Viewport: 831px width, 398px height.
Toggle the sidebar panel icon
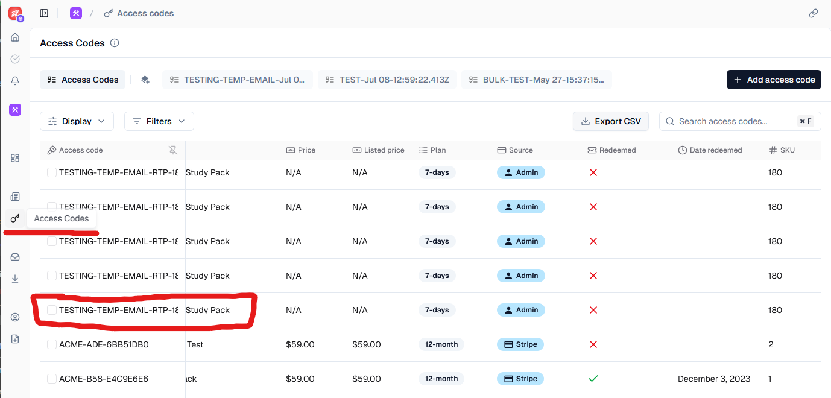pos(44,13)
